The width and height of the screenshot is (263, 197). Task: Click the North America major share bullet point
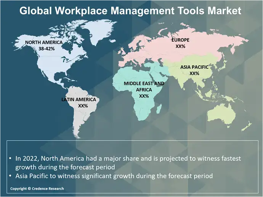pyautogui.click(x=128, y=162)
